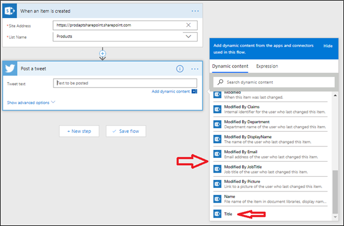Image resolution: width=344 pixels, height=226 pixels.
Task: Click the dynamic content scrollbar thumb
Action: 335,192
